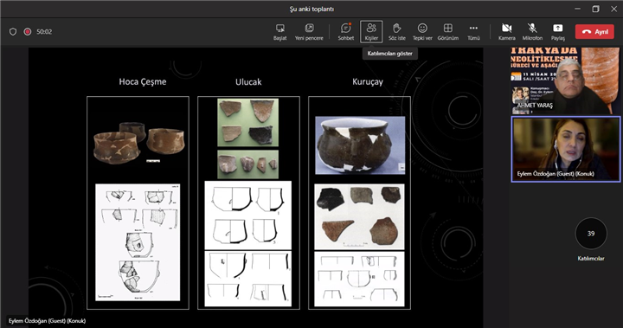The height and width of the screenshot is (328, 623).
Task: Click the shield security icon
Action: [13, 32]
